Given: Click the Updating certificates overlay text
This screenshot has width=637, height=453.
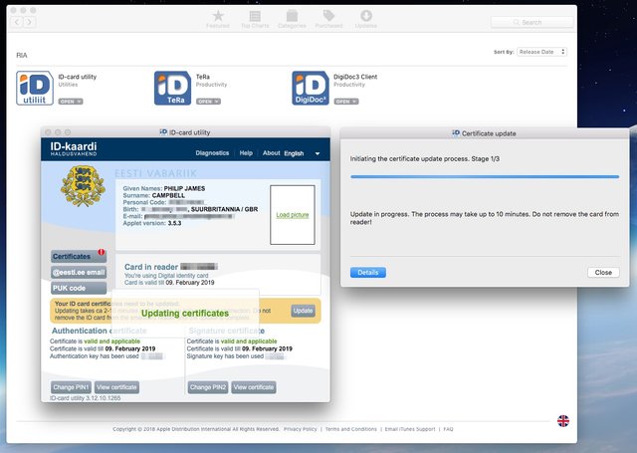Looking at the screenshot, I should 185,314.
